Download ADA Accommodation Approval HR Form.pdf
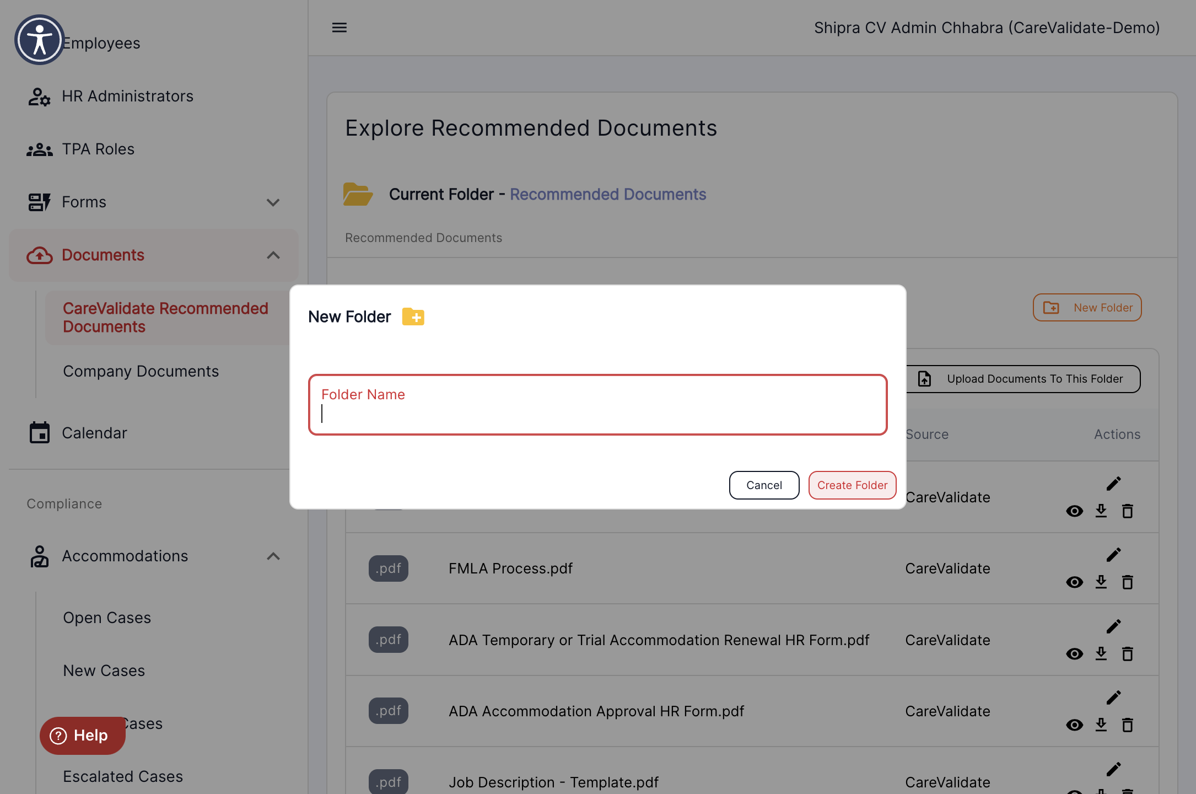 coord(1101,725)
